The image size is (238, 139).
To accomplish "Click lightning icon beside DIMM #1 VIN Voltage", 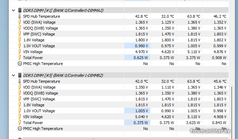I will click(x=20, y=52).
